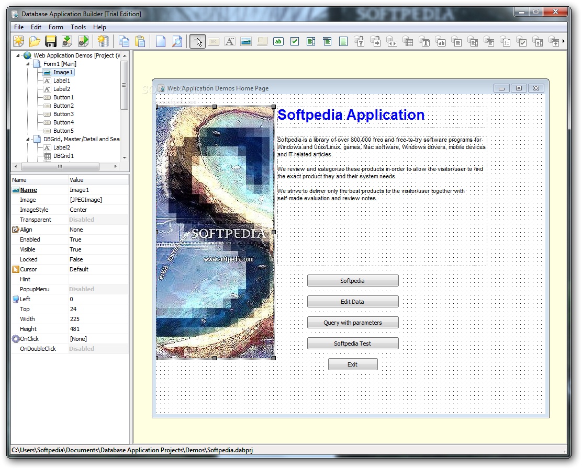Select the CheckBox component tool
This screenshot has height=469, width=582.
(x=295, y=41)
